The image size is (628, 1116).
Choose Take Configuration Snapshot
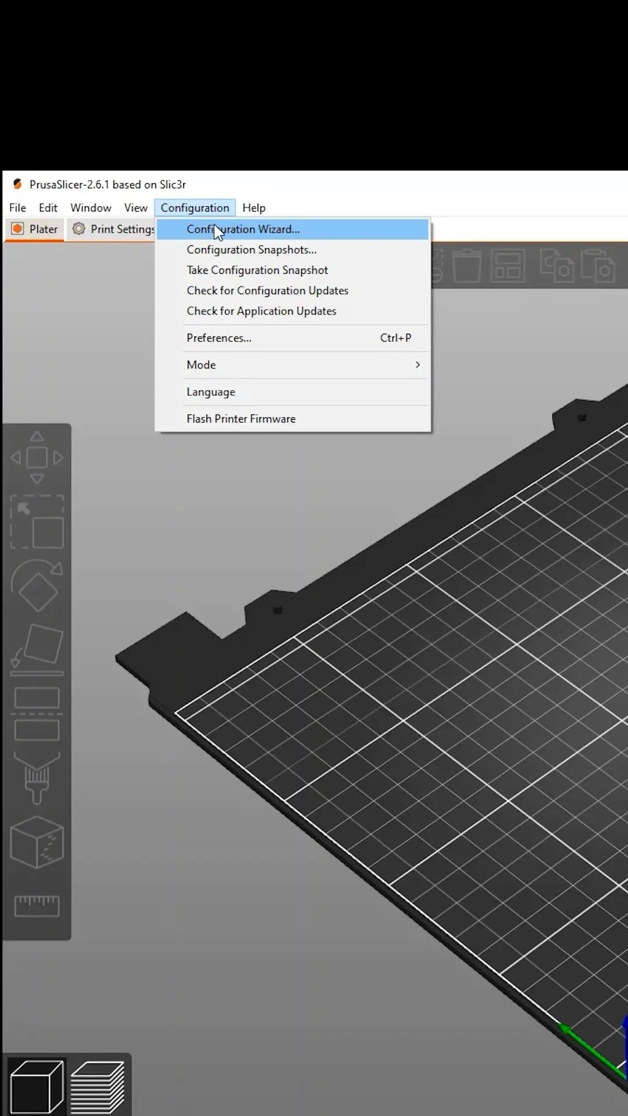[292, 270]
